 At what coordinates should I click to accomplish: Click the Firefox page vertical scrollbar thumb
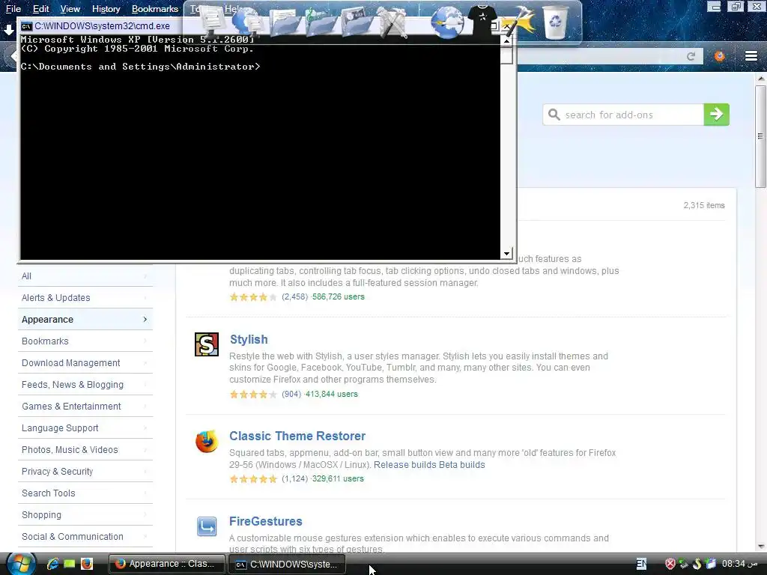click(x=760, y=136)
